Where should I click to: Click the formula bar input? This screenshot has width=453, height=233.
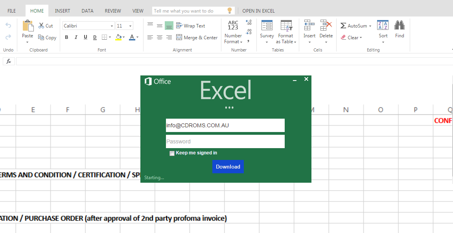pyautogui.click(x=234, y=61)
